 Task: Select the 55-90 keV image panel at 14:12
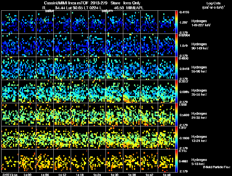tap(62, 68)
